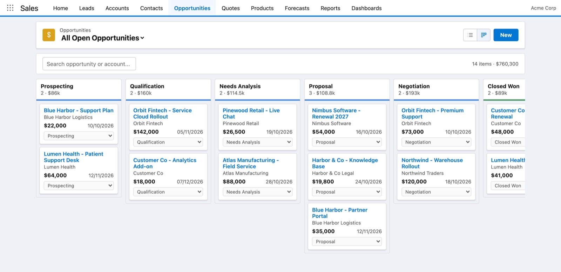Viewport: 561px width, 272px height.
Task: Open Orbit Fintech - Premium Support opportunity
Action: [432, 113]
